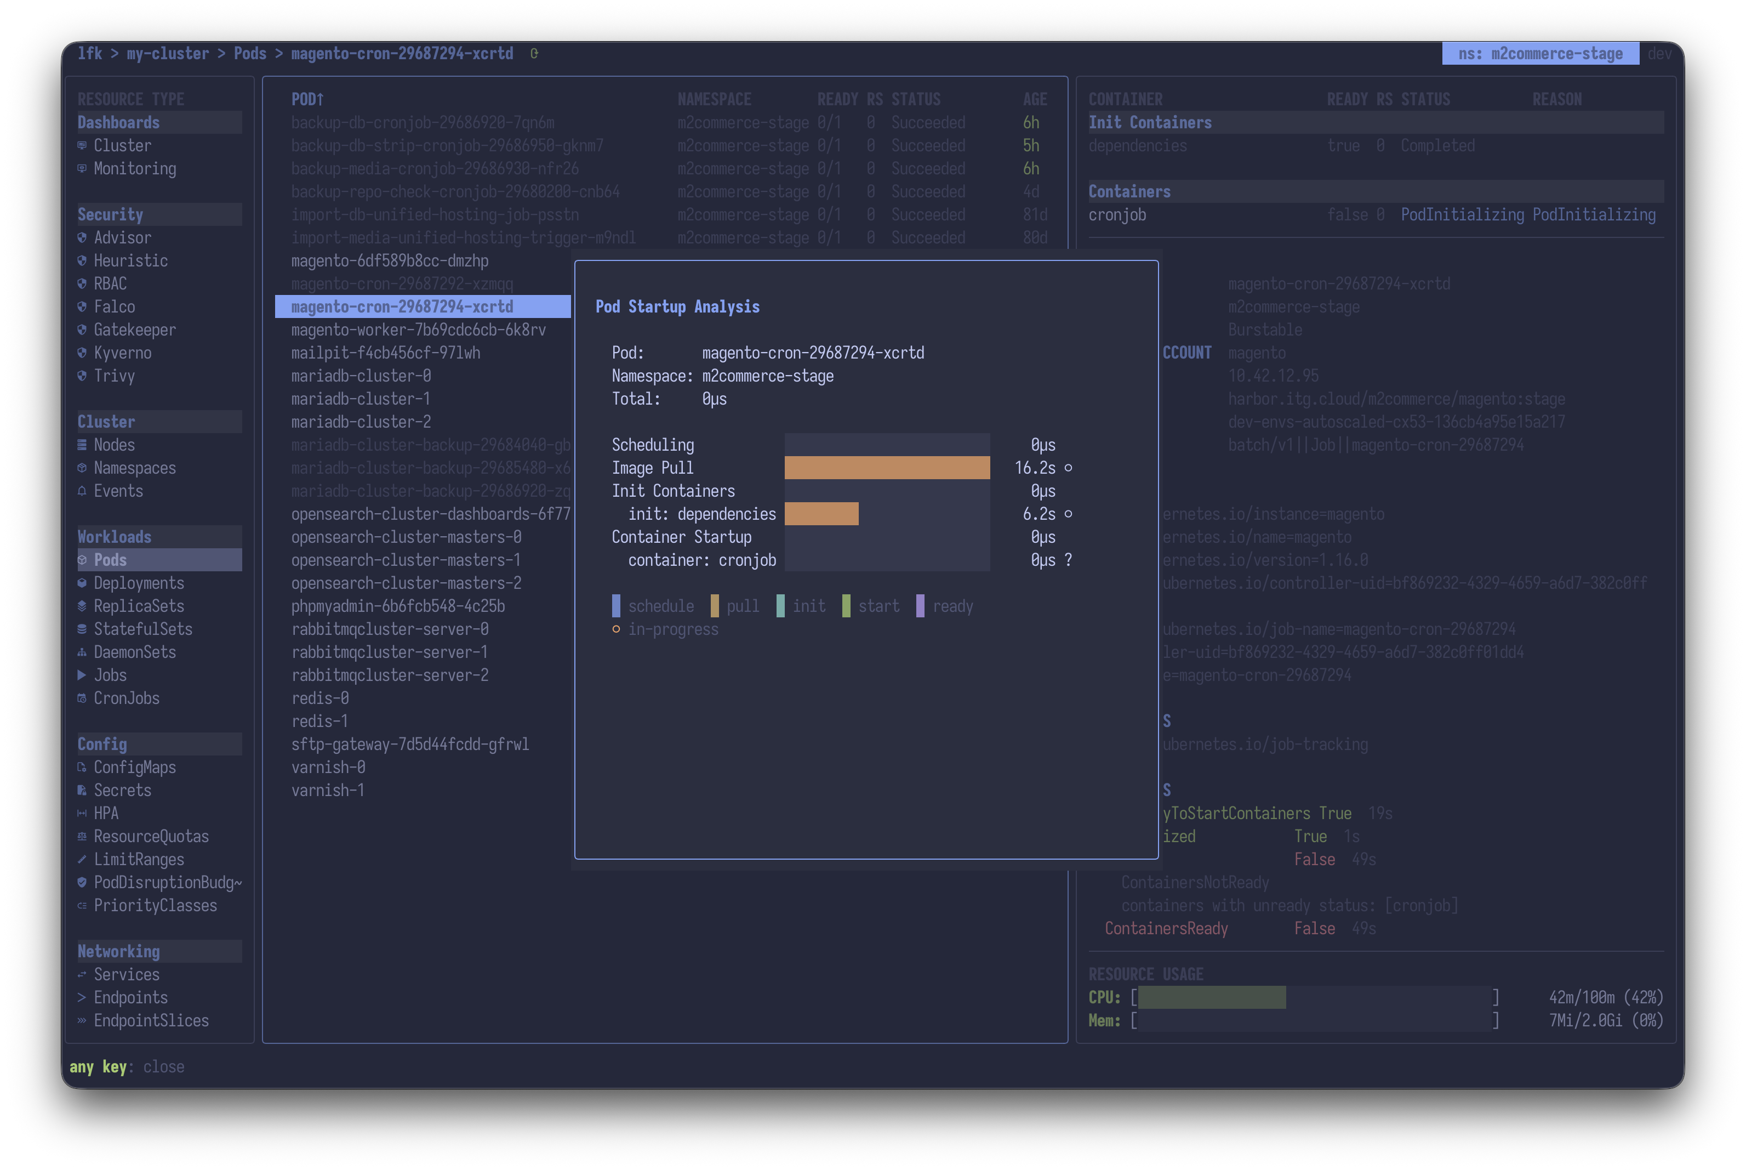
Task: Click the Falco shield icon
Action: coord(82,306)
